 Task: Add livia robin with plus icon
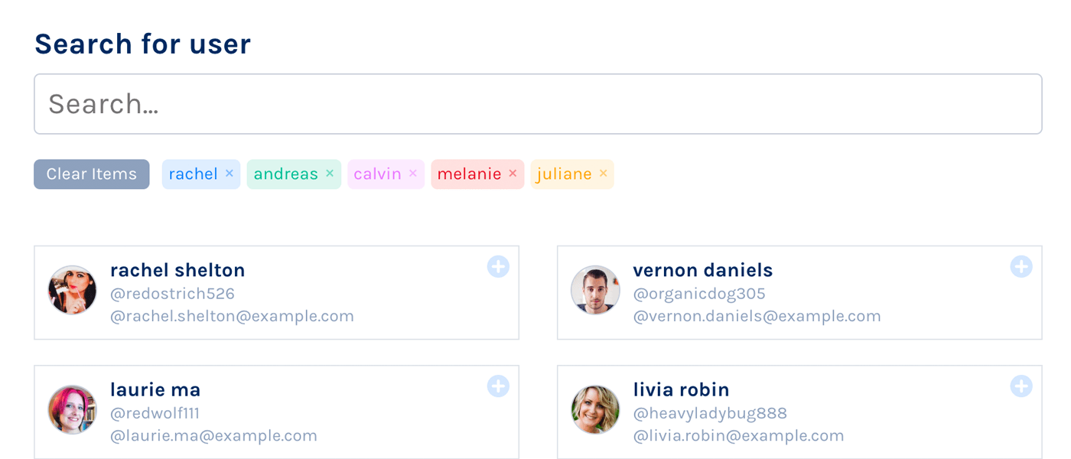1021,386
